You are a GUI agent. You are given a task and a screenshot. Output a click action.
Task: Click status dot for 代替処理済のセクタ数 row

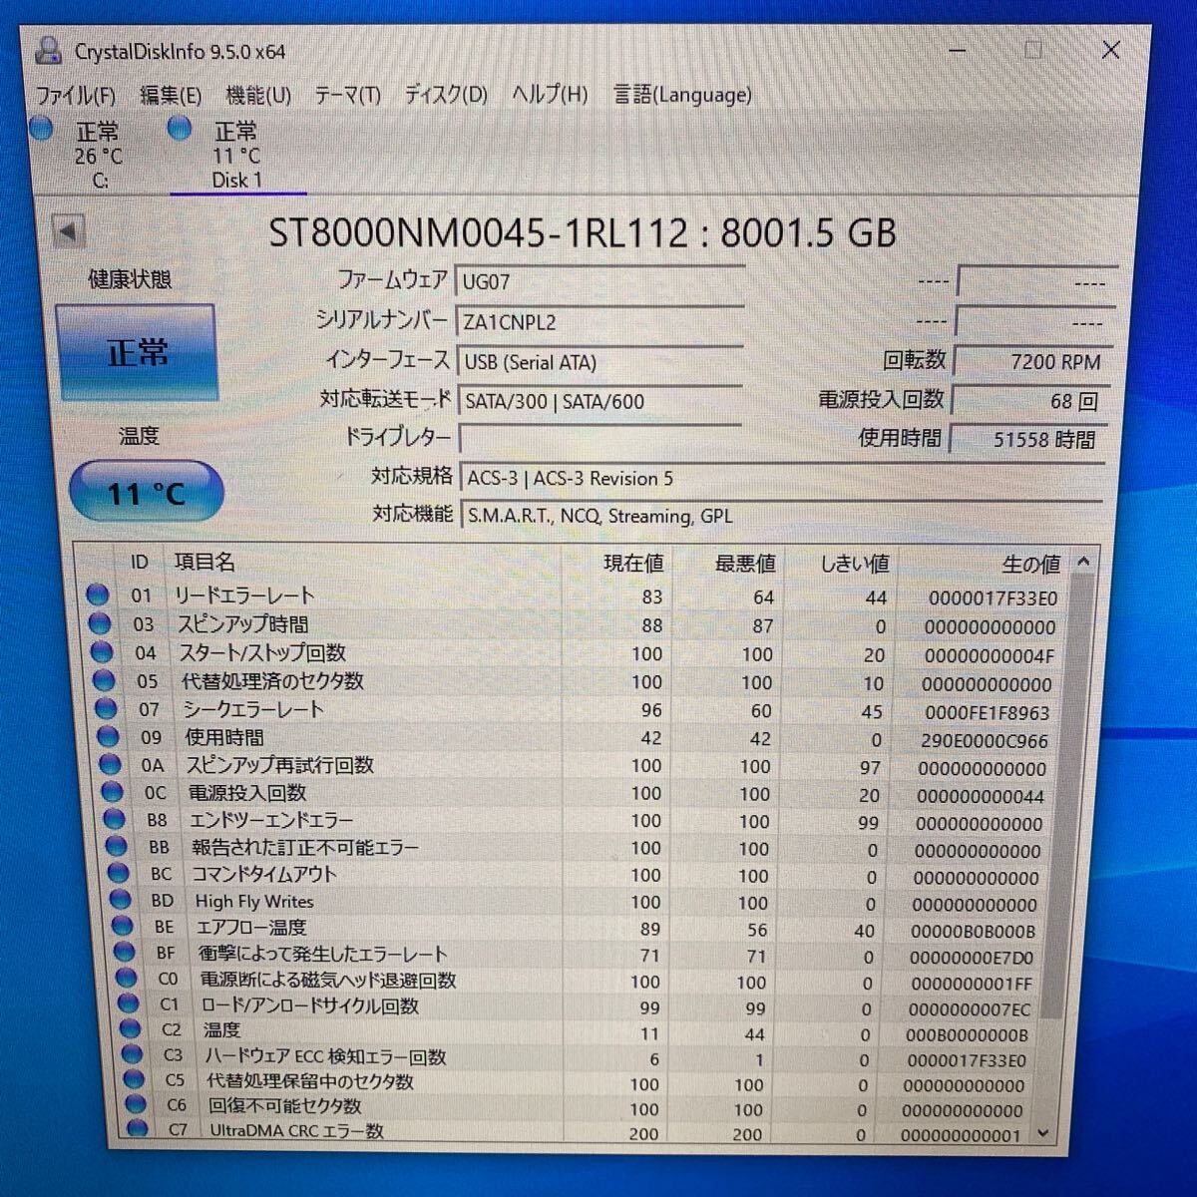(105, 681)
